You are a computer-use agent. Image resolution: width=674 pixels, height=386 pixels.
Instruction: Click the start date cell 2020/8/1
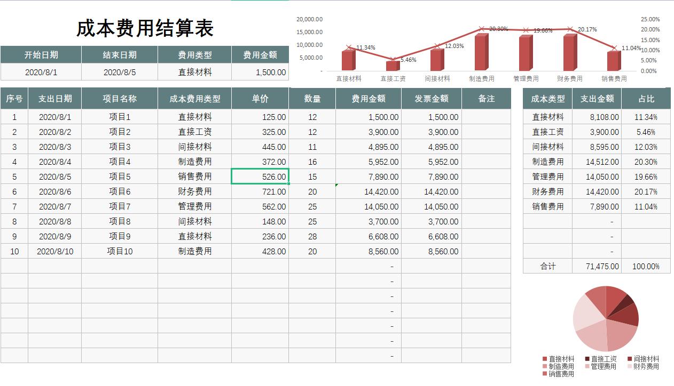tap(40, 71)
